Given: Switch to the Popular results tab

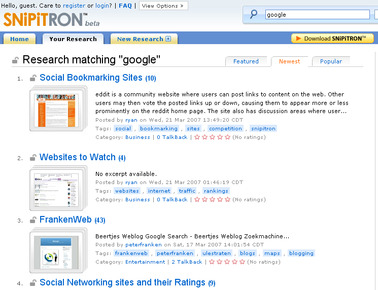Looking at the screenshot, I should pos(331,61).
